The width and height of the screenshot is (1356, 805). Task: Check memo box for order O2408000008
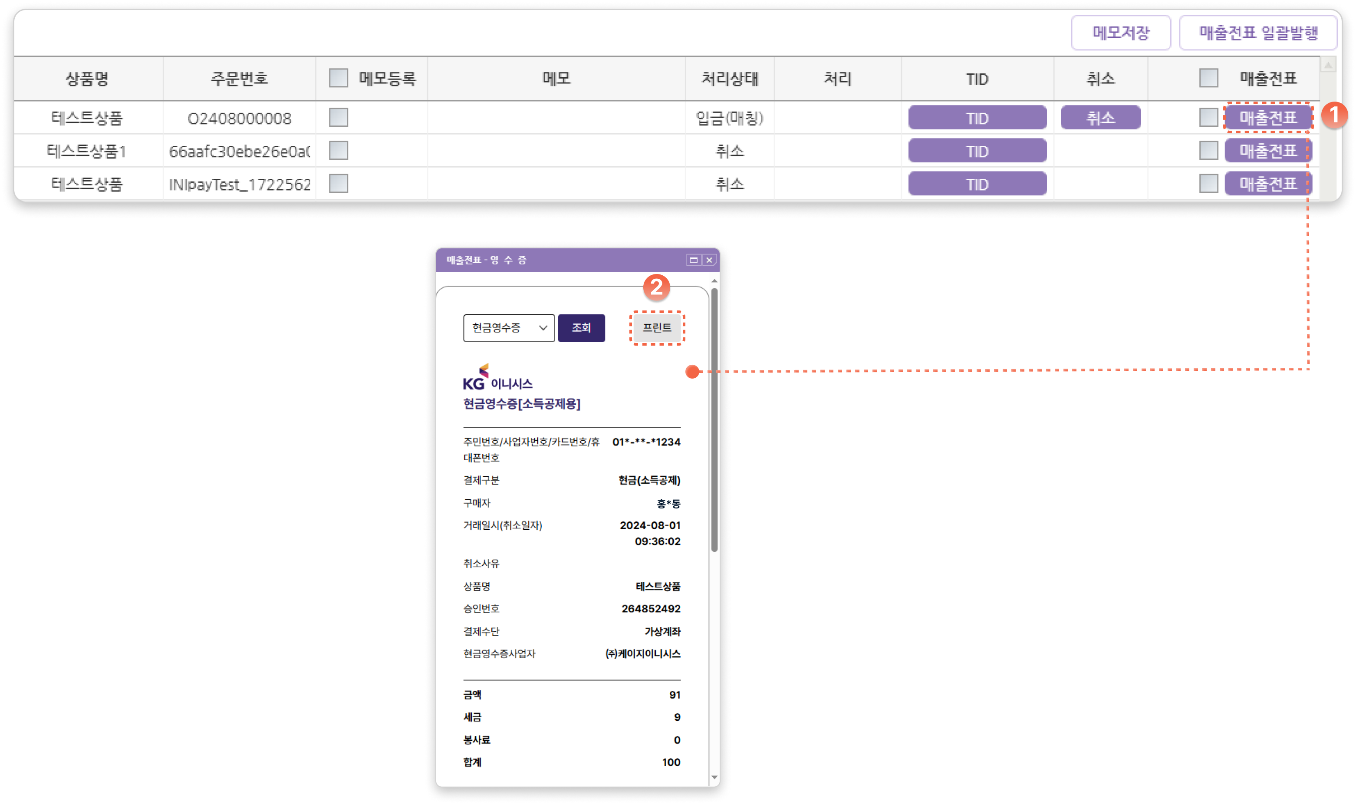pos(338,117)
